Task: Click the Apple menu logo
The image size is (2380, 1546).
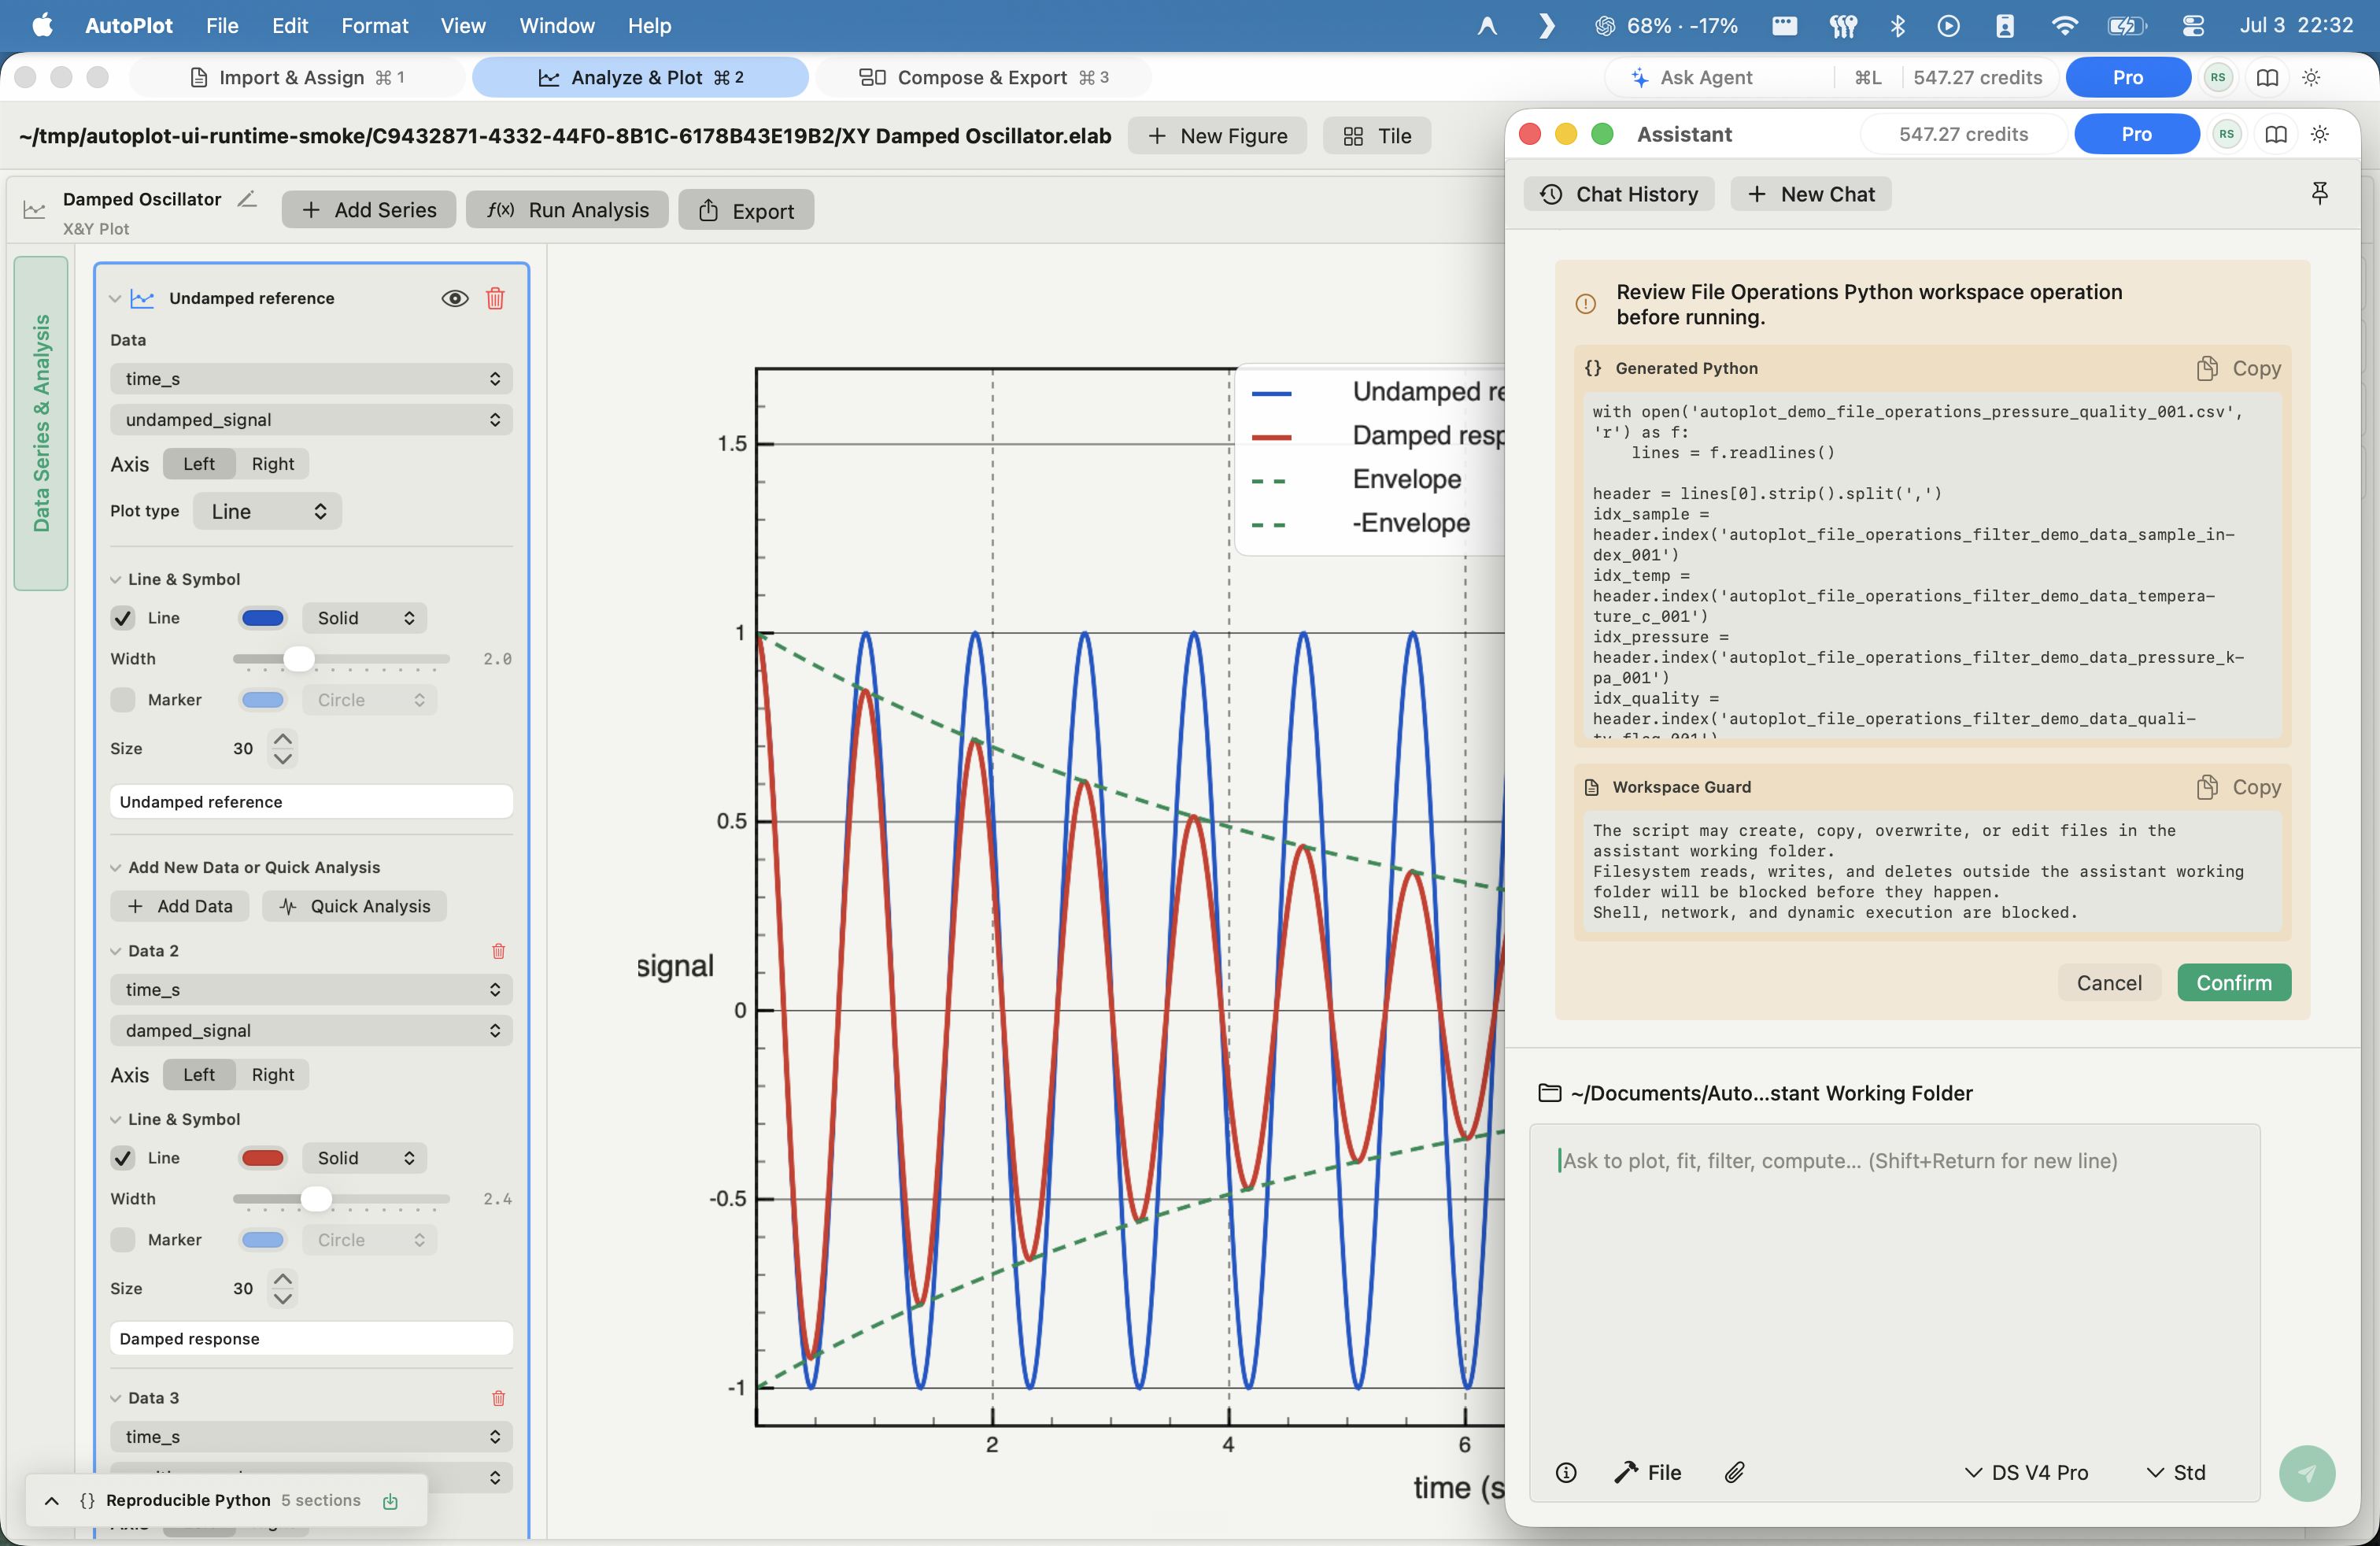Action: [42, 25]
